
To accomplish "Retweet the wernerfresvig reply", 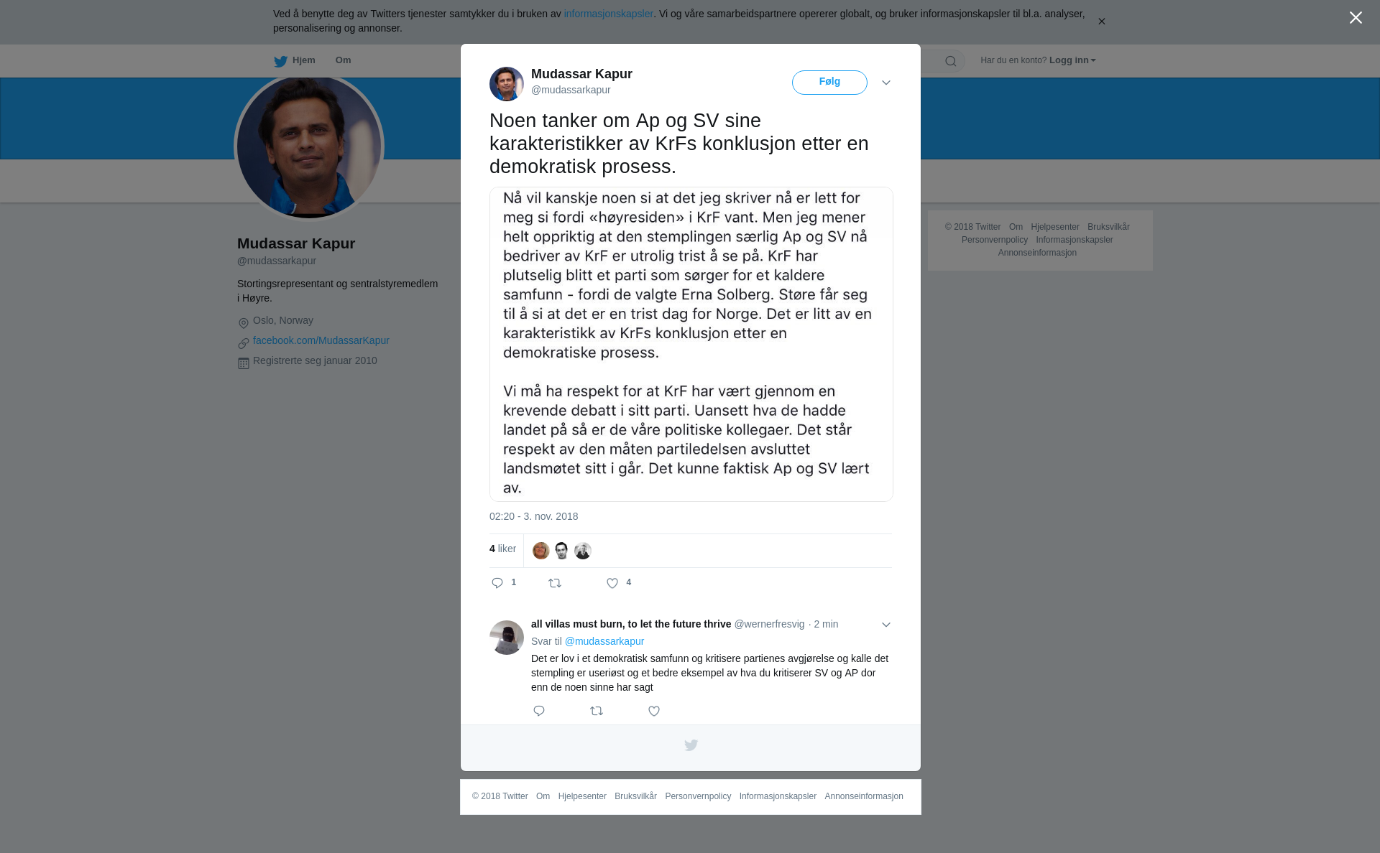I will [x=597, y=711].
